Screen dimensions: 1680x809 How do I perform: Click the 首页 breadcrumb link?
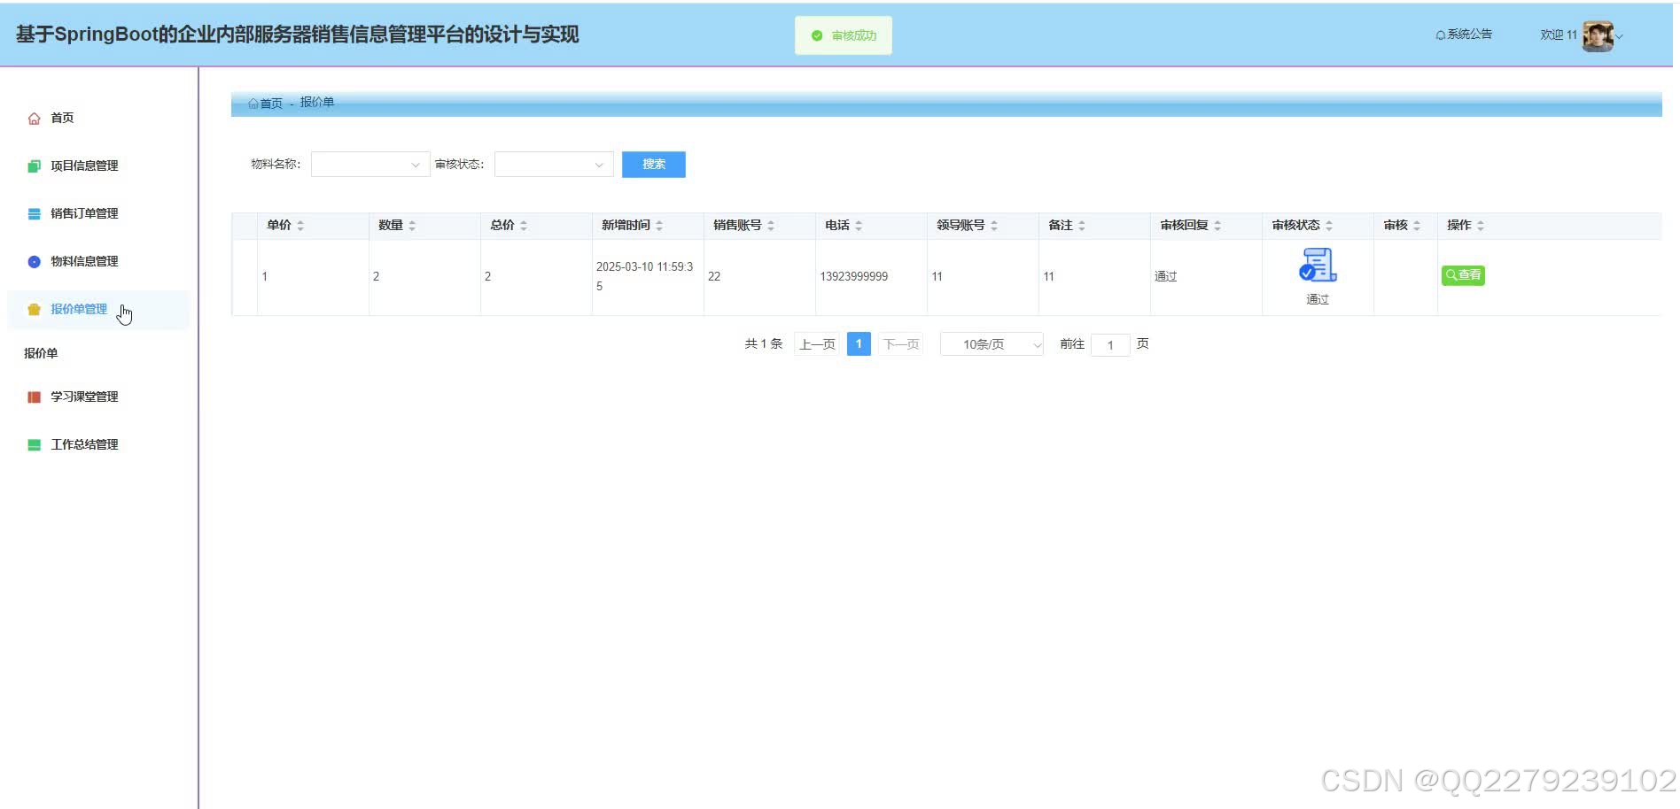click(x=269, y=104)
